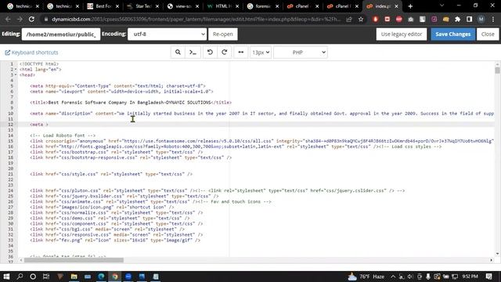Open the editor search tool
This screenshot has height=282, width=501.
(x=178, y=52)
